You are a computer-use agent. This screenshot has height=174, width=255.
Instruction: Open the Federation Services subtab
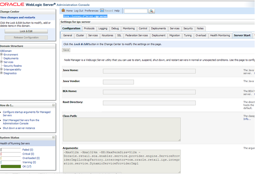[136, 35]
